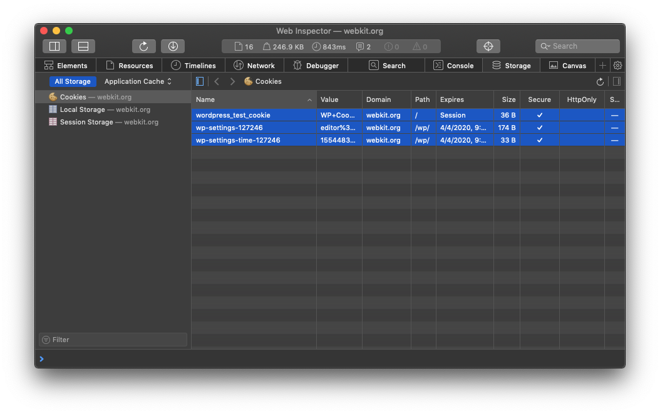The image size is (660, 414).
Task: Start element selection with crosshair icon
Action: pos(488,46)
